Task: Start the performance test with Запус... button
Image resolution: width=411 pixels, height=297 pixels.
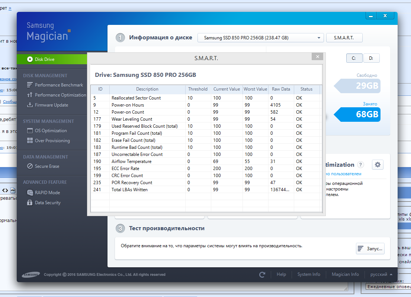Action: click(x=370, y=249)
